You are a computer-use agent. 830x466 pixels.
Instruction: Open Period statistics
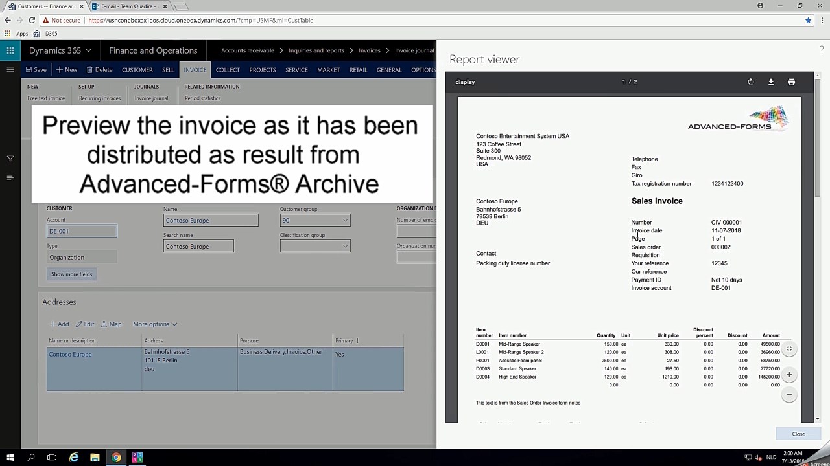[x=202, y=98]
